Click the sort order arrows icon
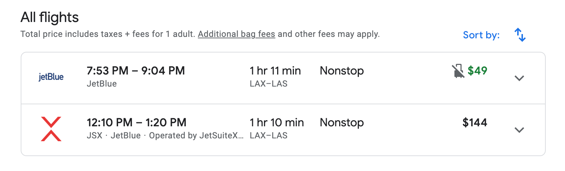 tap(520, 35)
